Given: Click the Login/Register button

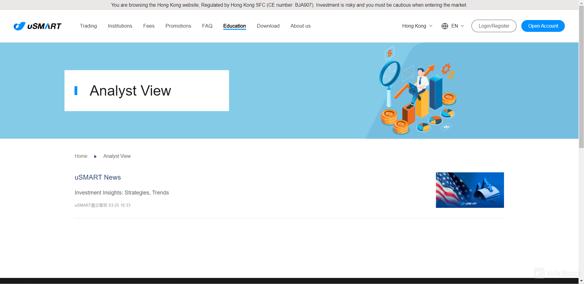Looking at the screenshot, I should point(494,26).
